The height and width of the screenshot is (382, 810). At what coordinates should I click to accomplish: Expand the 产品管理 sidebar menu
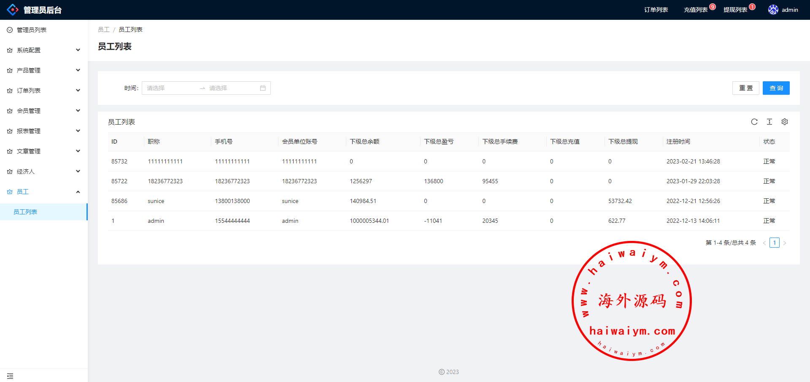(x=43, y=70)
